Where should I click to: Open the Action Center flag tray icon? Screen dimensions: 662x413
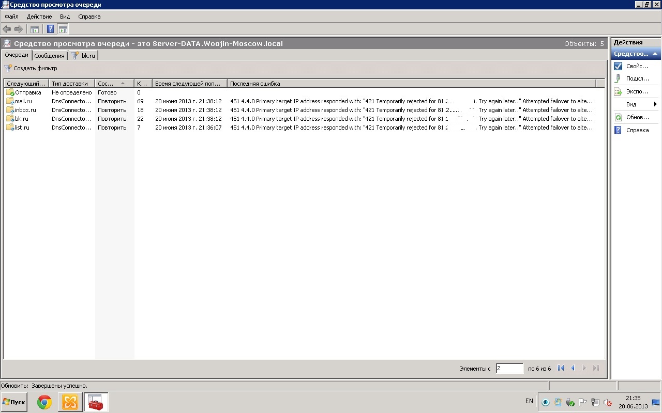(583, 402)
